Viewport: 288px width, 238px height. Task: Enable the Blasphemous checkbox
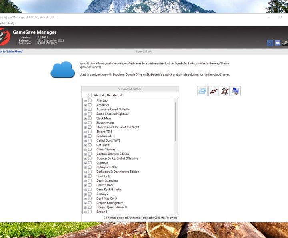pos(90,123)
